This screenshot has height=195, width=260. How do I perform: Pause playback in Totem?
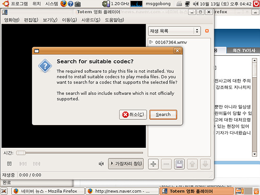click(x=9, y=164)
